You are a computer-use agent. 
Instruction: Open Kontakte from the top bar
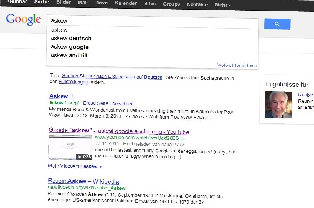point(197,4)
